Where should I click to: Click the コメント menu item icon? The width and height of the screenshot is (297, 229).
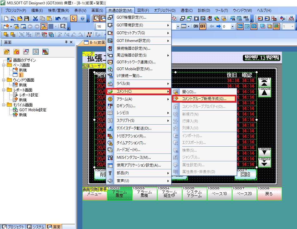110,91
